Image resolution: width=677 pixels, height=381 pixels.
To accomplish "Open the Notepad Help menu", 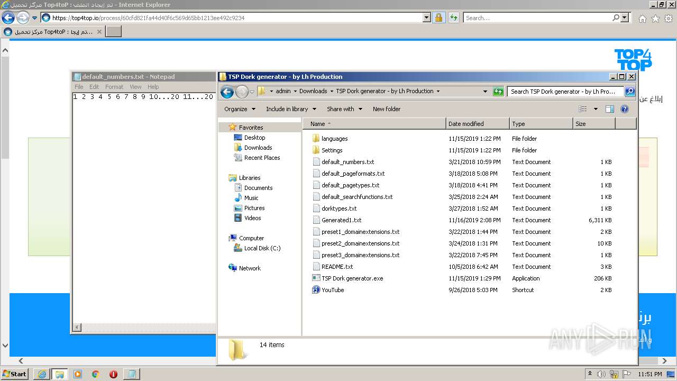I will click(153, 87).
